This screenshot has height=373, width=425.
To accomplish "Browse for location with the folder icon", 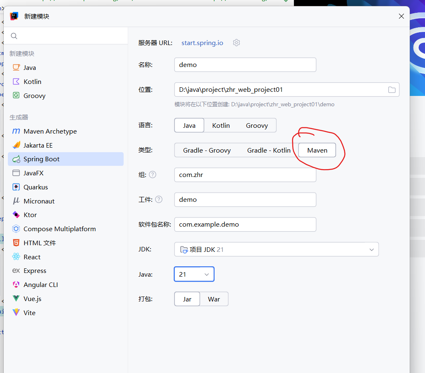I will [x=392, y=90].
